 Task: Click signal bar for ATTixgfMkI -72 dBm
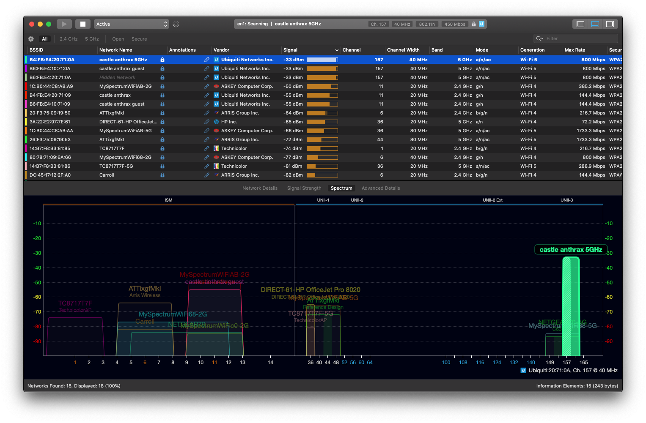point(322,139)
